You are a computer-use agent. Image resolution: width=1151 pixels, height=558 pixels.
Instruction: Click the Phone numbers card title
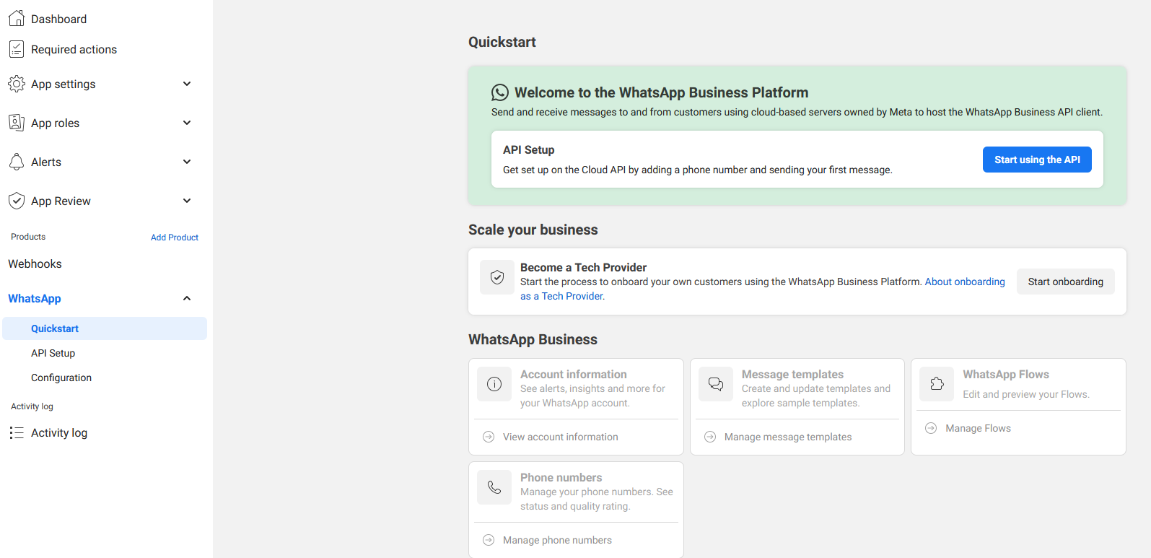tap(561, 477)
